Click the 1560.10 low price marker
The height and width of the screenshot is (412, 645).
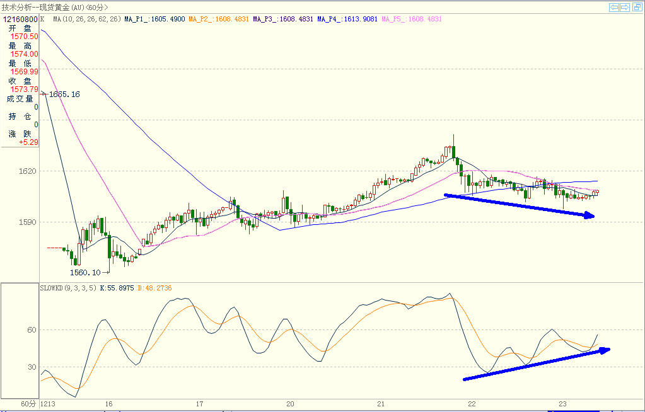point(85,273)
